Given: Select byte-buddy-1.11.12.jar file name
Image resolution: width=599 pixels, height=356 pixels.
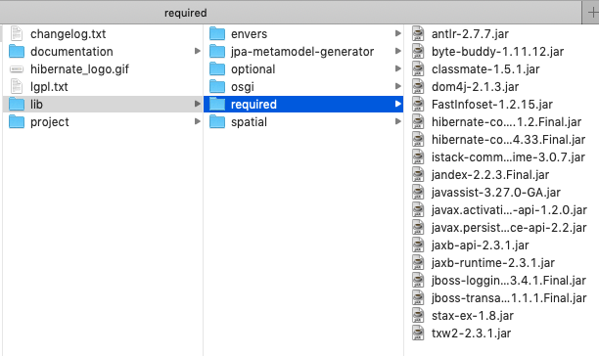Looking at the screenshot, I should (x=498, y=52).
